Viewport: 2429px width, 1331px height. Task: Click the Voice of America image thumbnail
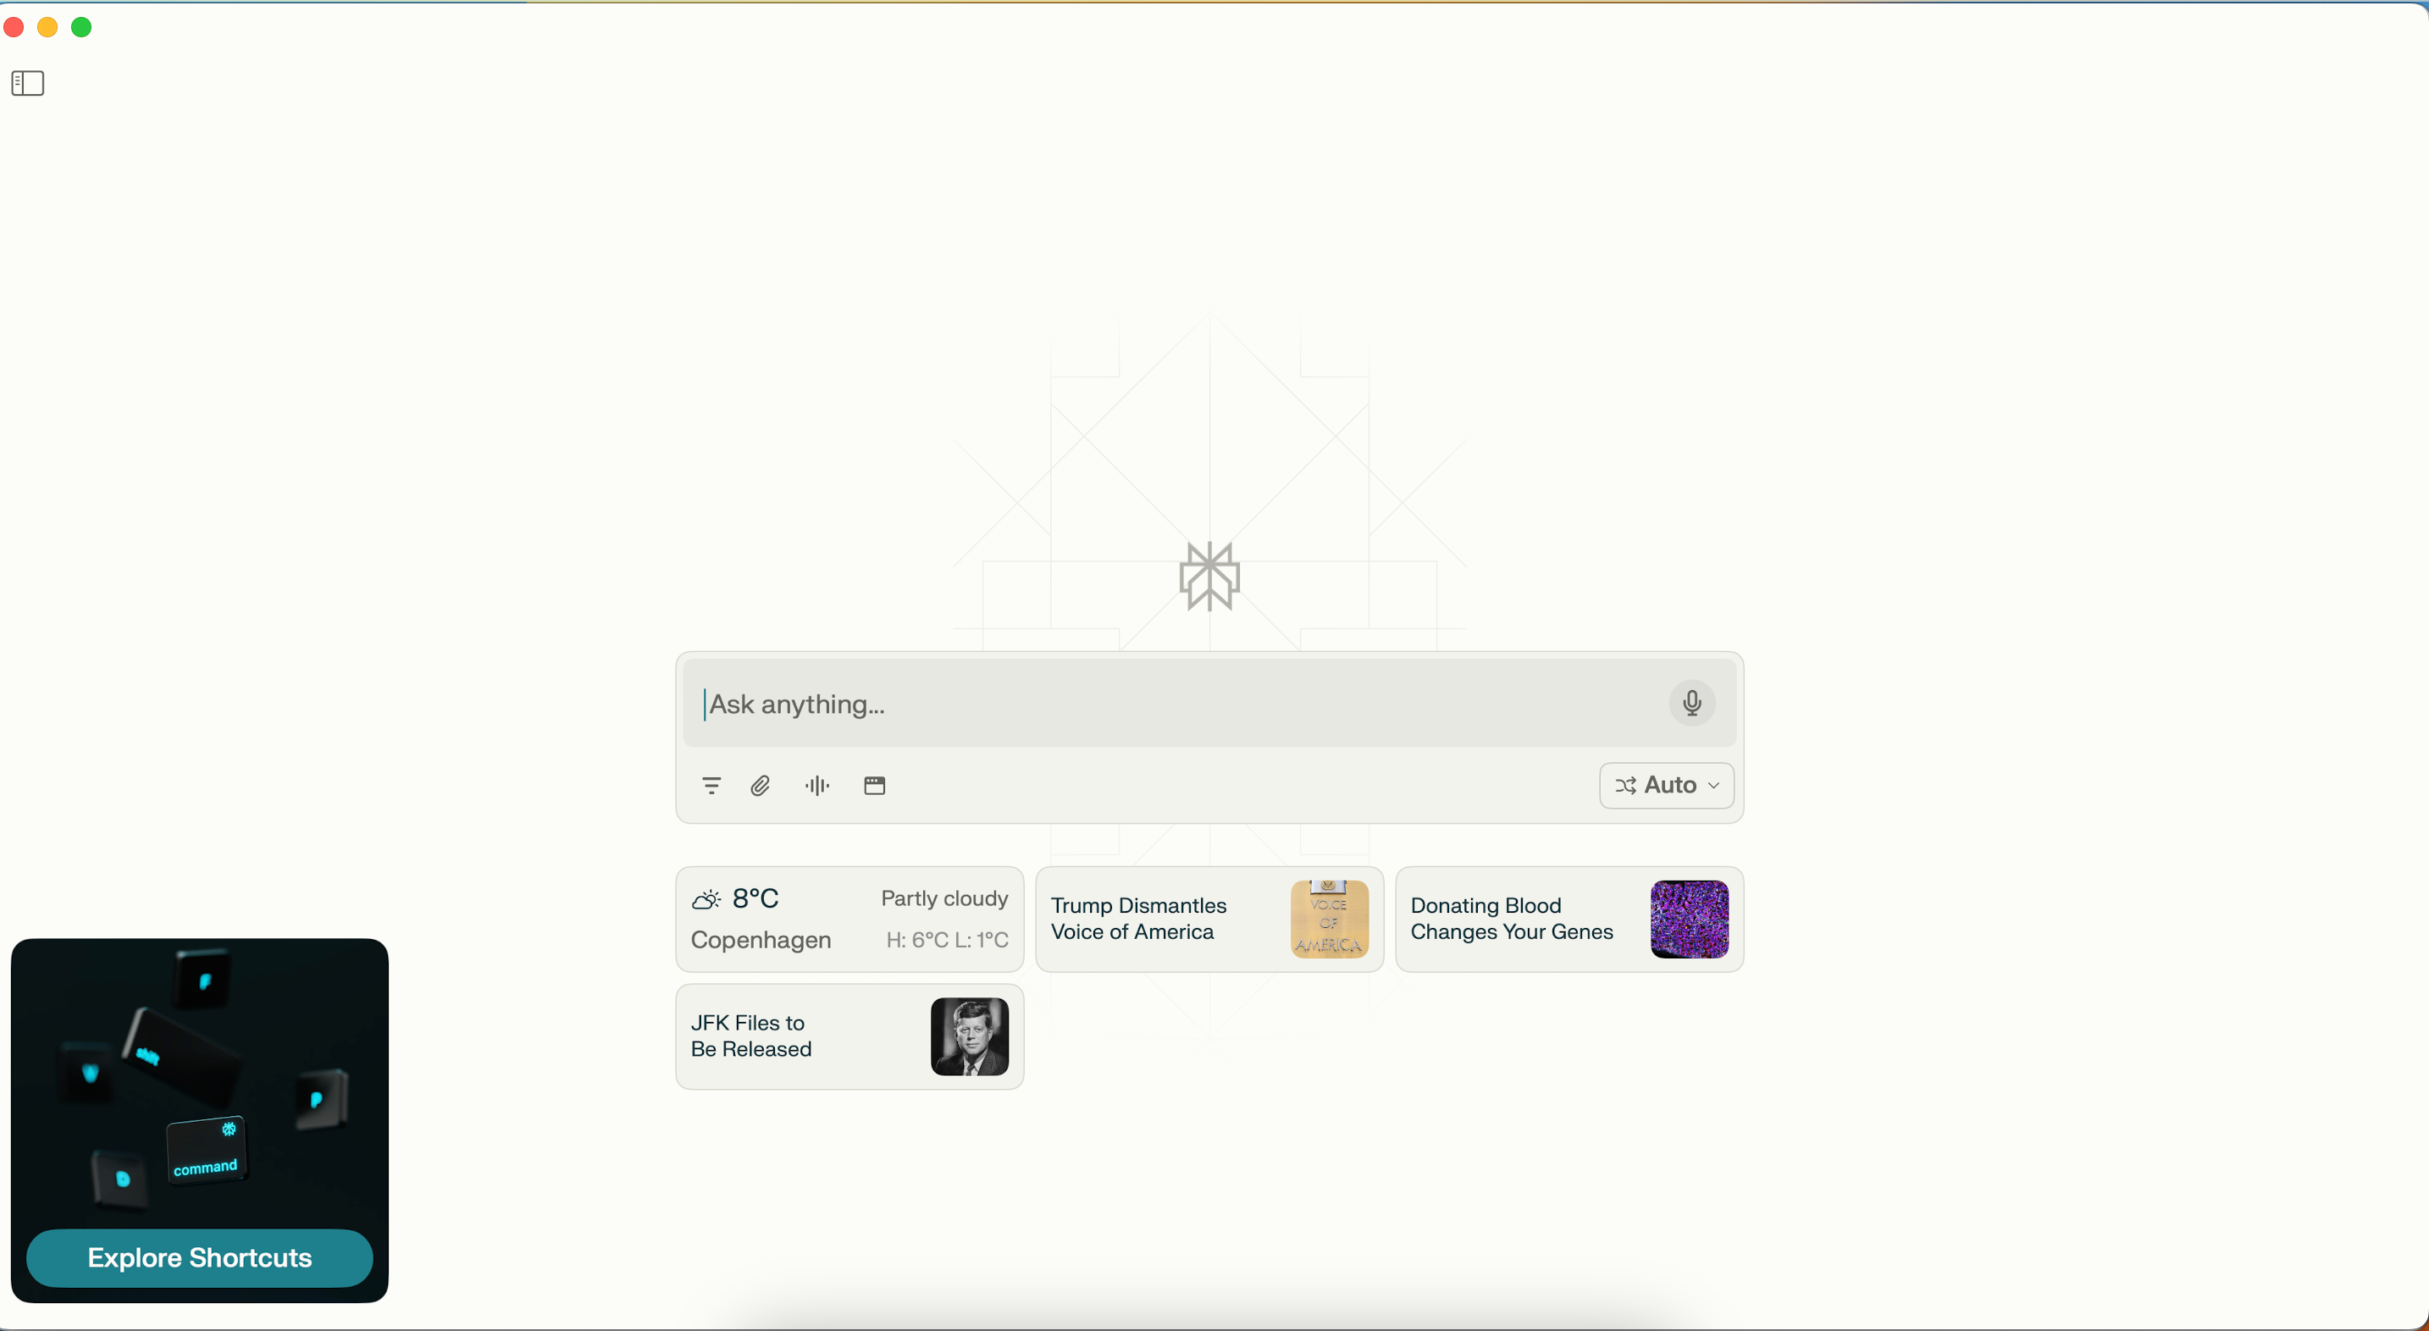pyautogui.click(x=1330, y=919)
